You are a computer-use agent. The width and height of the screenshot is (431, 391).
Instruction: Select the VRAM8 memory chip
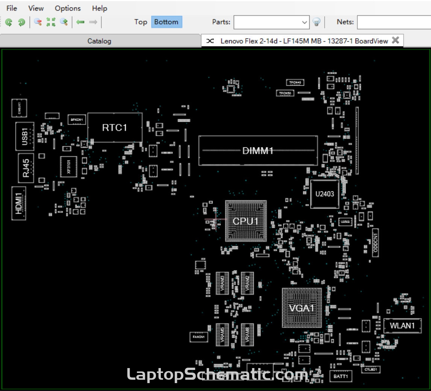pyautogui.click(x=247, y=335)
